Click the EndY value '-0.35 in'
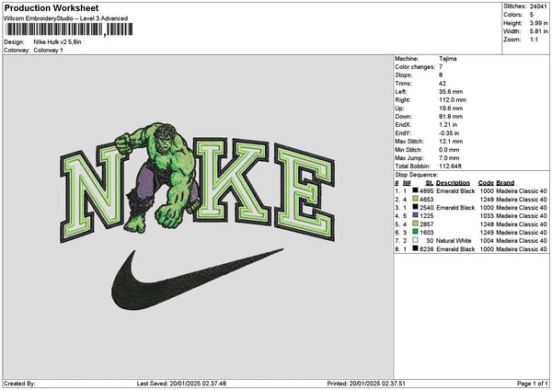552x390 pixels. 449,133
